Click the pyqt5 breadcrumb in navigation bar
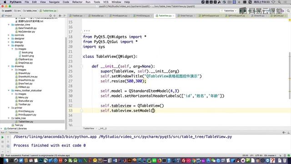 pos(7,11)
